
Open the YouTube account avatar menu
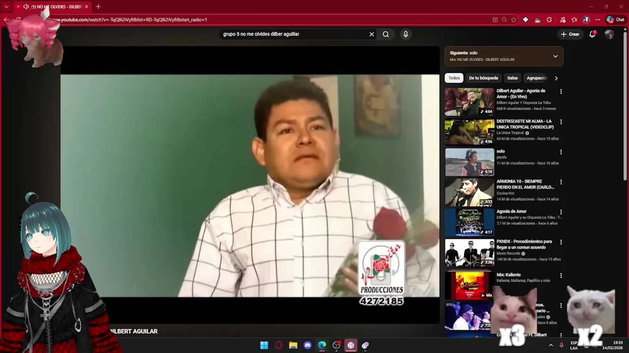pos(609,34)
